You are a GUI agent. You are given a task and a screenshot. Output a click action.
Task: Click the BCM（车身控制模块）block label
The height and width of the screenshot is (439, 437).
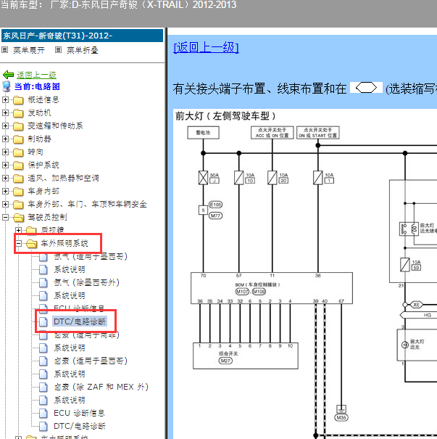pos(257,284)
